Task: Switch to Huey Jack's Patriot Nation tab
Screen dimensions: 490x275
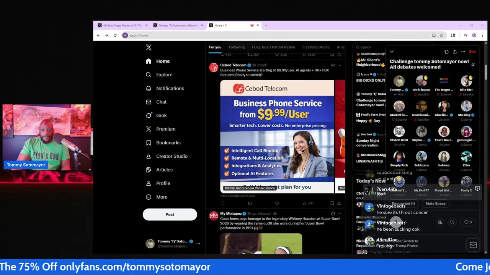Action: pos(273,47)
